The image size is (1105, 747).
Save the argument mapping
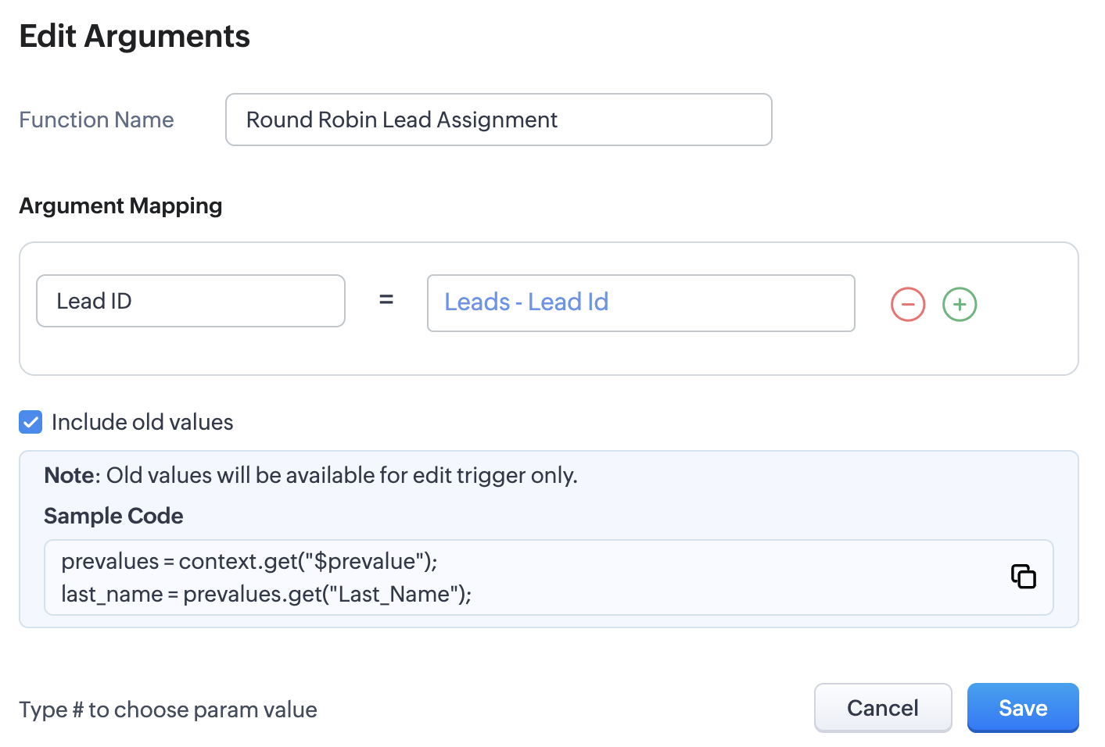(x=1022, y=708)
